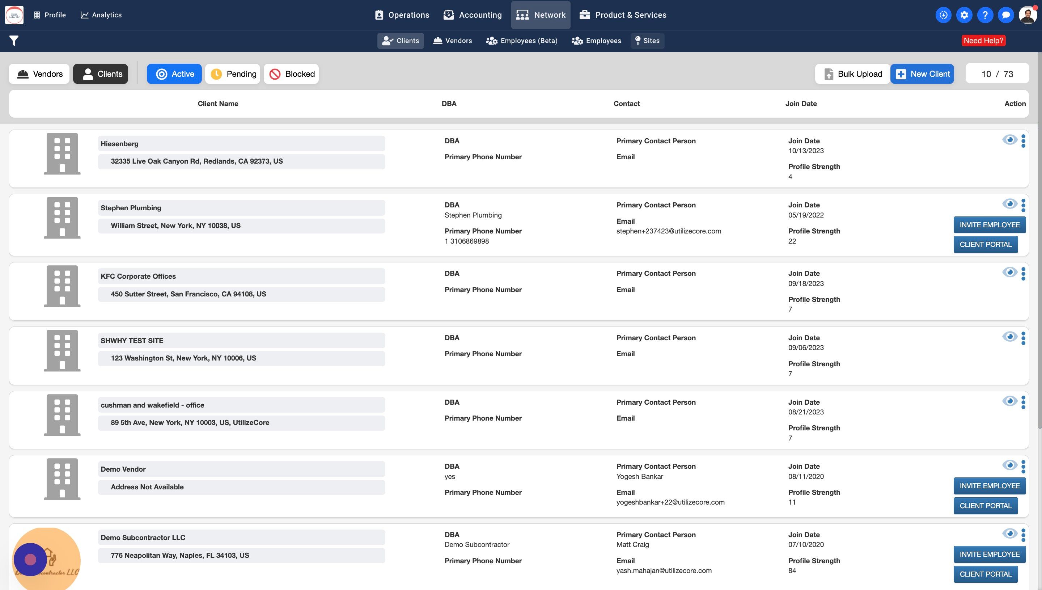Viewport: 1042px width, 590px height.
Task: Open the Accounting menu
Action: pyautogui.click(x=472, y=15)
